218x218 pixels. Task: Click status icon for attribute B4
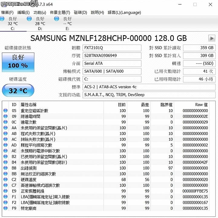(5, 162)
